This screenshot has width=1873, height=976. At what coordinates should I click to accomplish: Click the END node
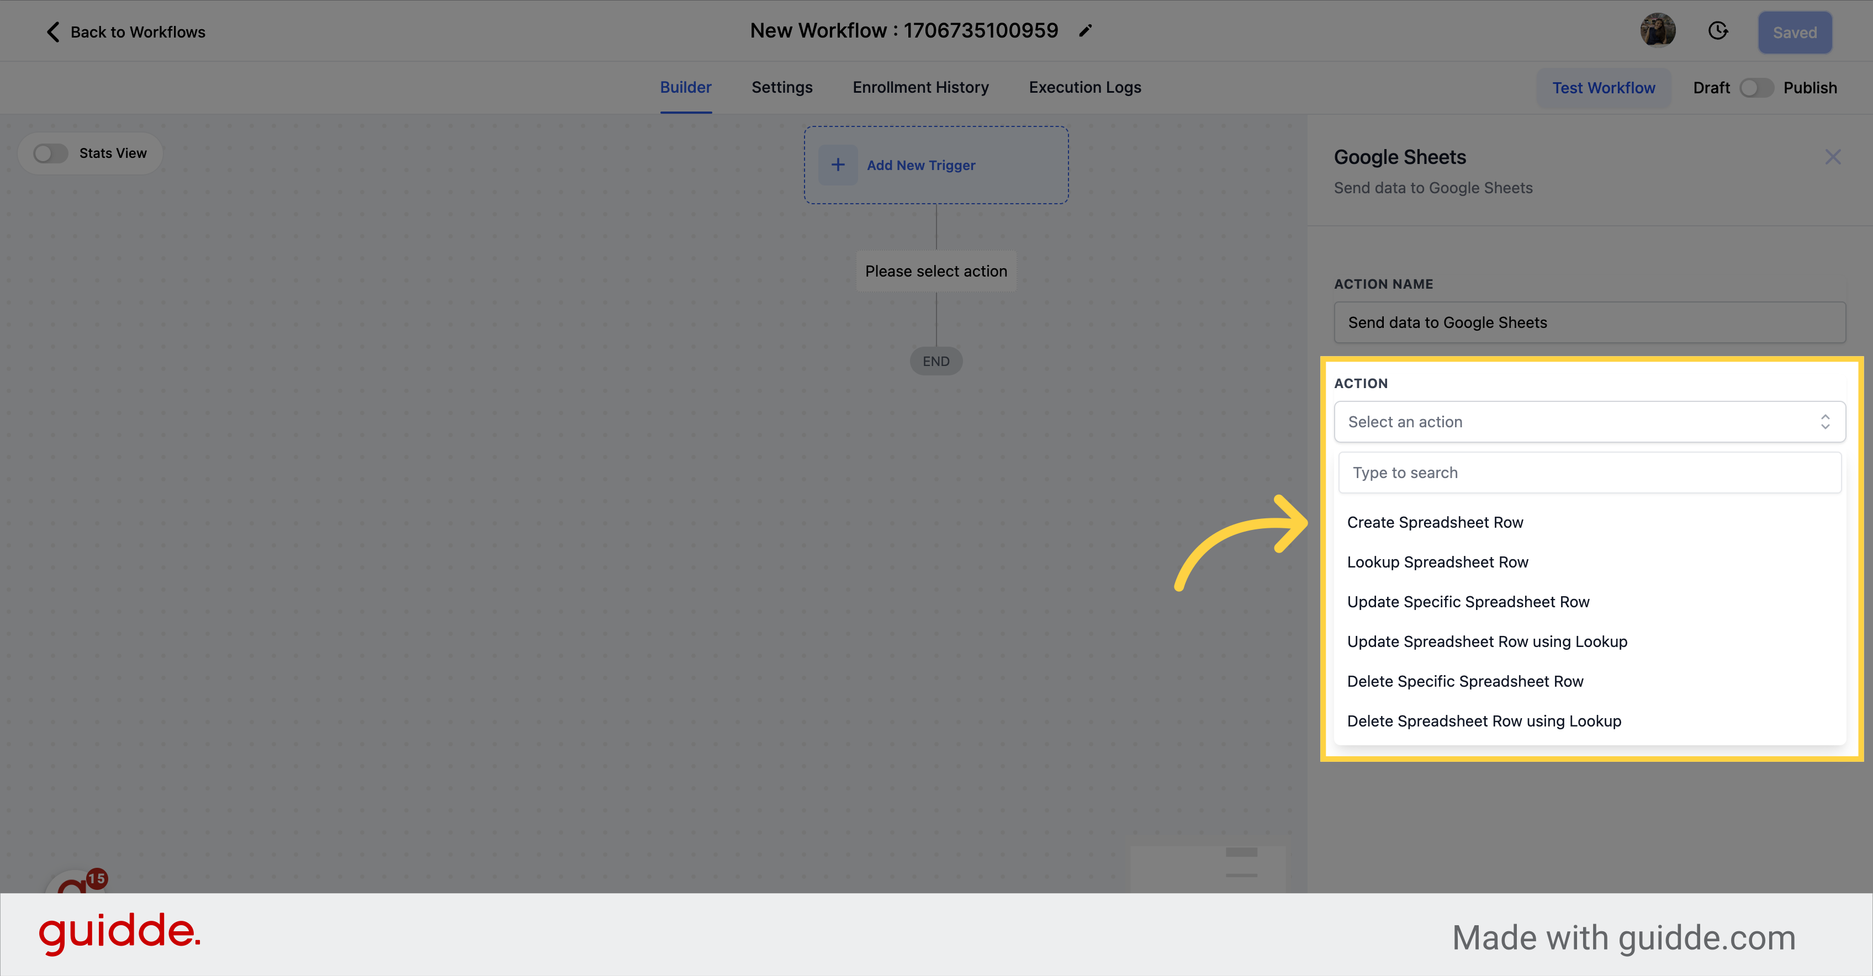(936, 361)
